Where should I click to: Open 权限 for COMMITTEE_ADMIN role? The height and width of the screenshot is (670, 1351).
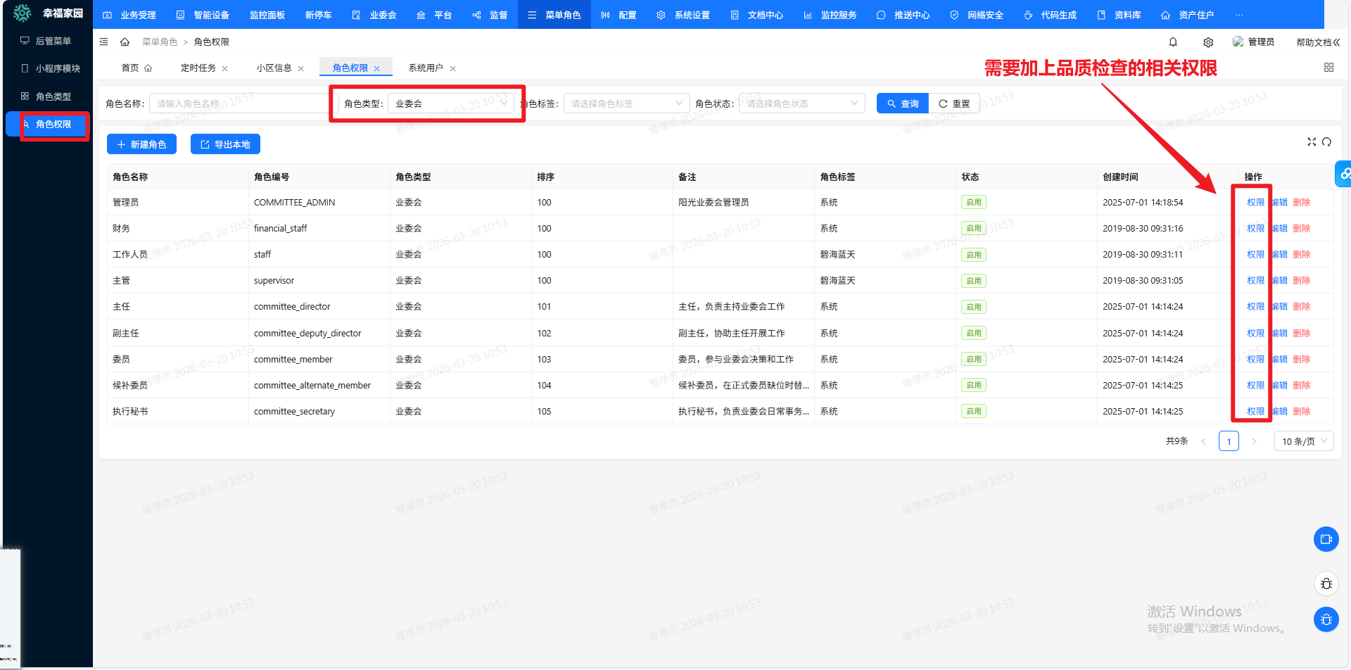(x=1255, y=203)
